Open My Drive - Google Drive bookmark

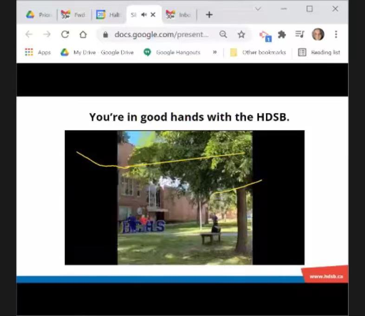click(x=97, y=52)
